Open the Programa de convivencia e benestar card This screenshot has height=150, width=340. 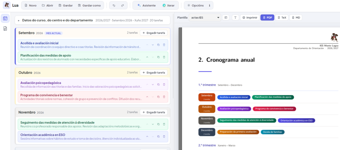point(93,97)
